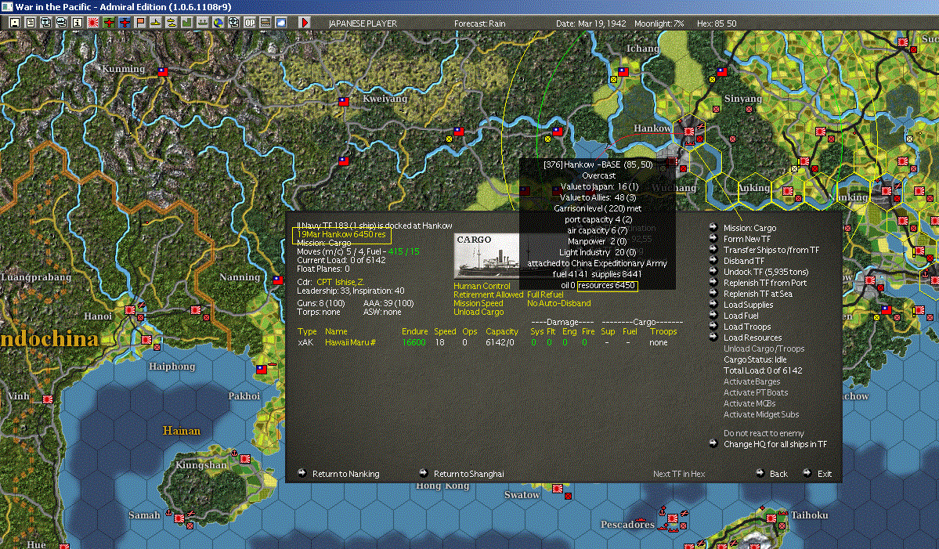The height and width of the screenshot is (549, 939).
Task: Click arrow beside Disband TF
Action: click(x=713, y=261)
